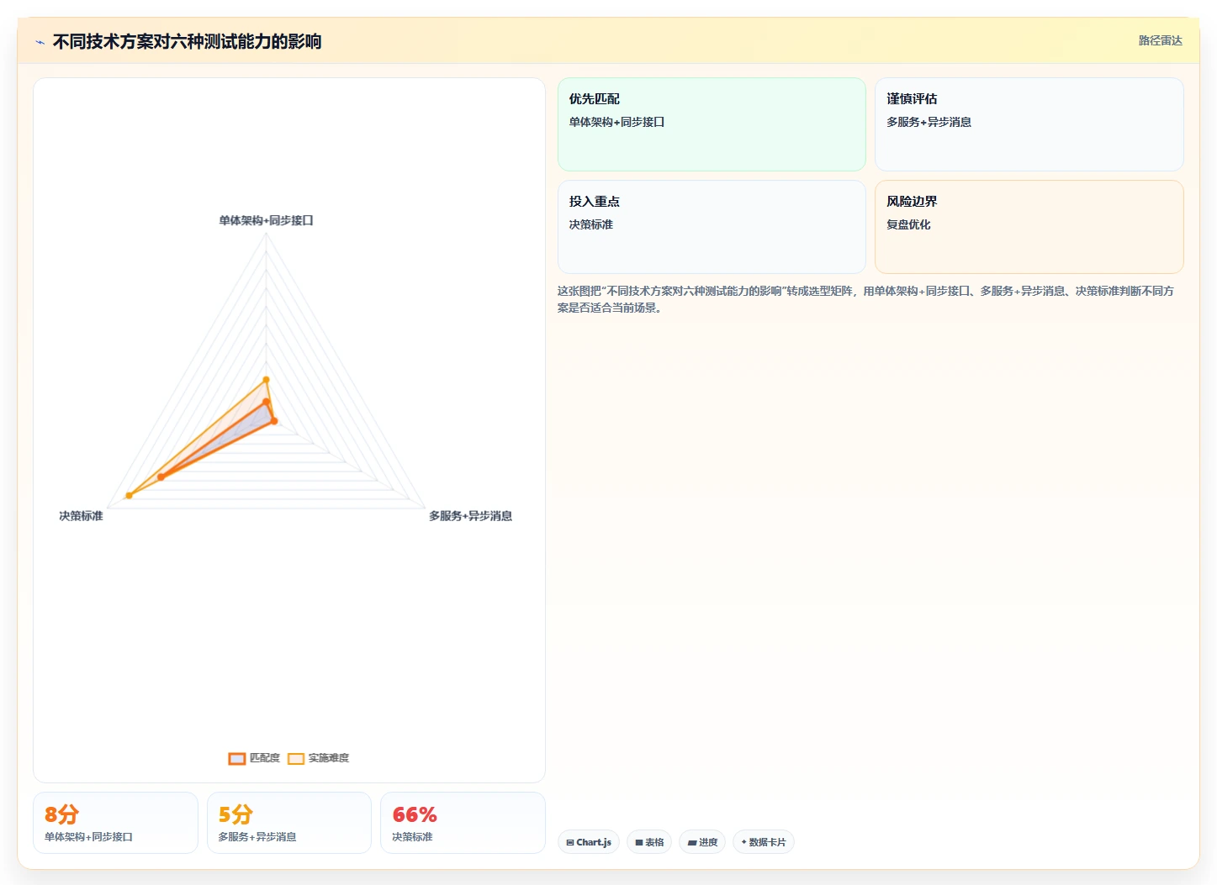1217x885 pixels.
Task: Click the 5分 stat card
Action: [289, 823]
